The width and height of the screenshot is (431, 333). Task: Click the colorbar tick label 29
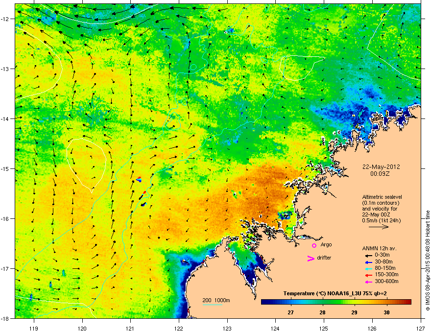354,312
